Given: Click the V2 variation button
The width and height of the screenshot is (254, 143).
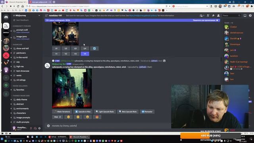Looking at the screenshot, I should coord(66,54).
